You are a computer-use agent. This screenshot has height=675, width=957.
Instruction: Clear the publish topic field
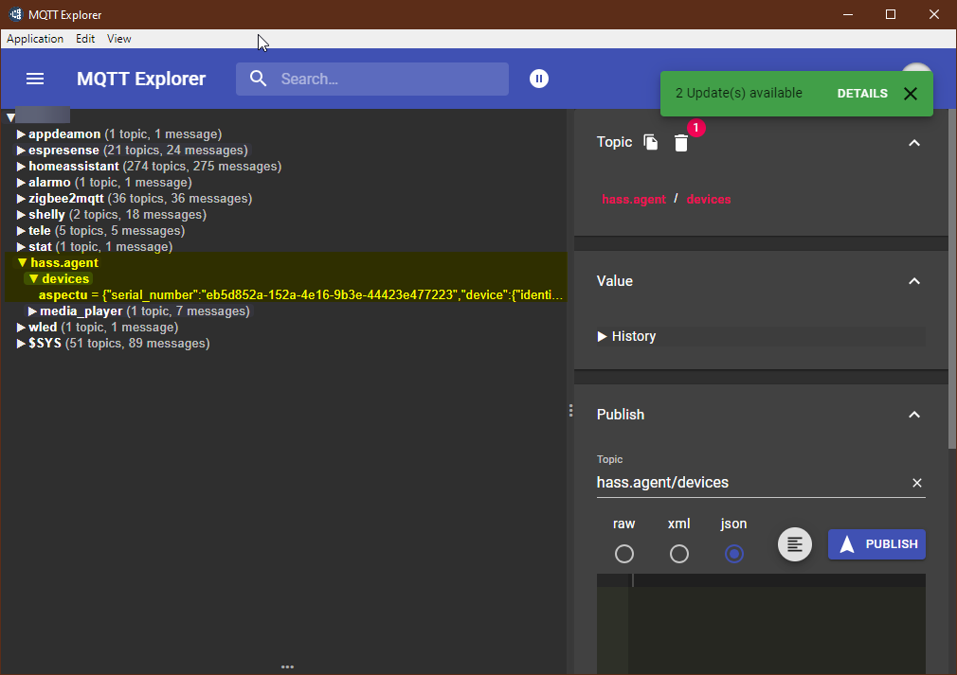pos(916,483)
